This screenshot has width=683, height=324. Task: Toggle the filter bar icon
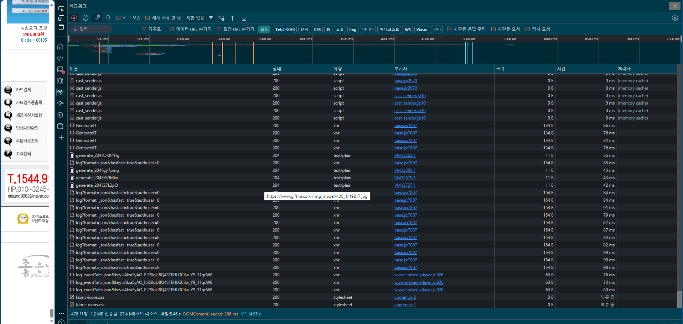(x=97, y=18)
